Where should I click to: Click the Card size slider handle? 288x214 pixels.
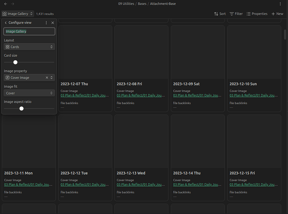click(15, 62)
